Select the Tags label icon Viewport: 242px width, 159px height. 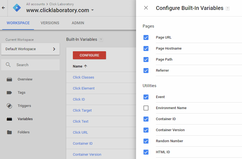9,93
